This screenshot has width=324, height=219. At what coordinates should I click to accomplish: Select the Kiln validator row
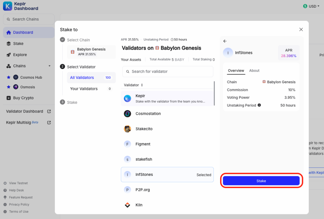[167, 205]
